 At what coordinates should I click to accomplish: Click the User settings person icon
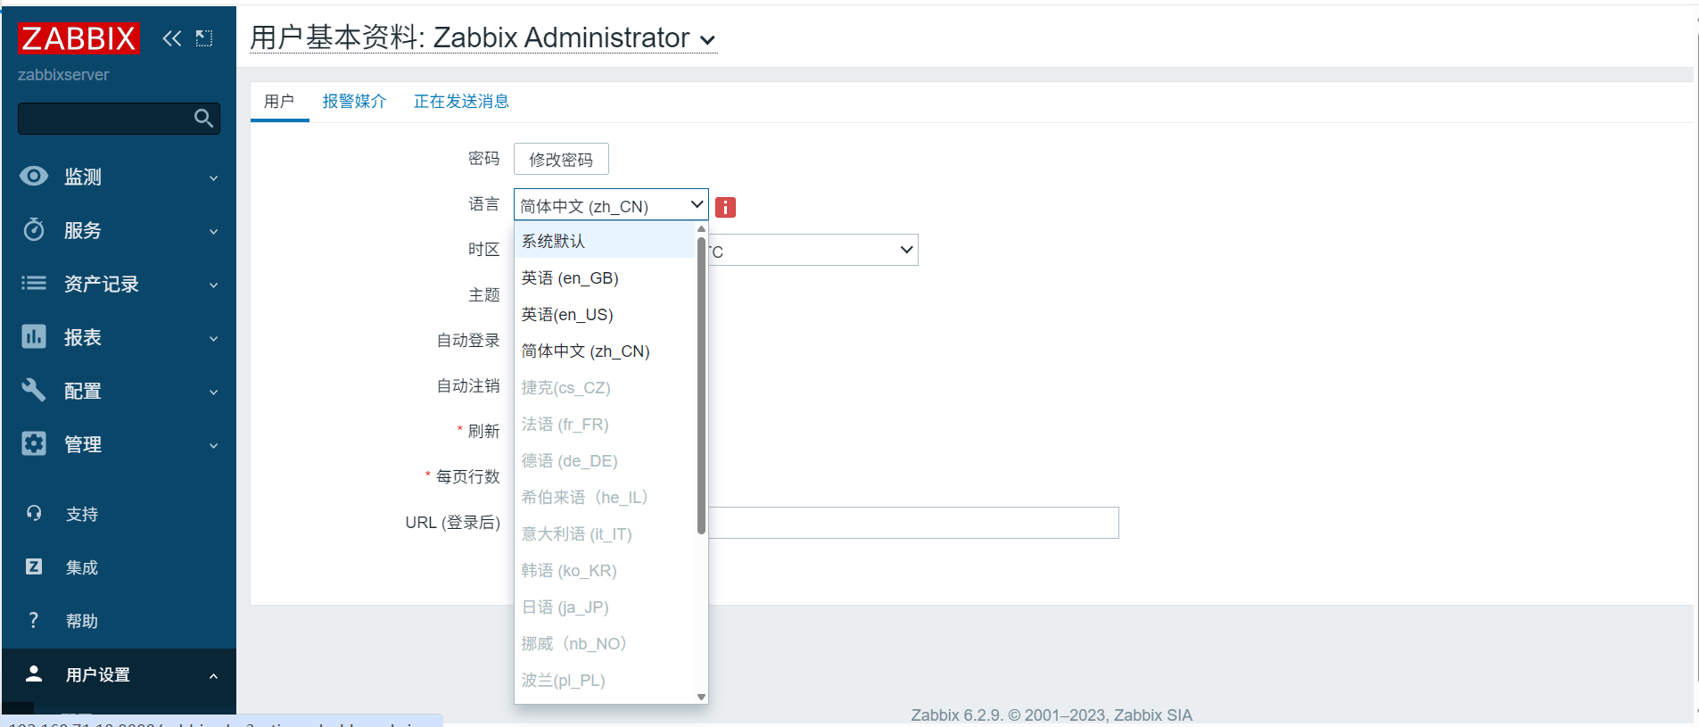click(x=34, y=673)
